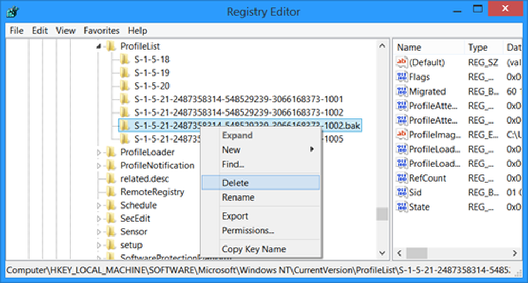Click the icon beside the Sid value
Screen dimensions: 528x283
pos(402,193)
